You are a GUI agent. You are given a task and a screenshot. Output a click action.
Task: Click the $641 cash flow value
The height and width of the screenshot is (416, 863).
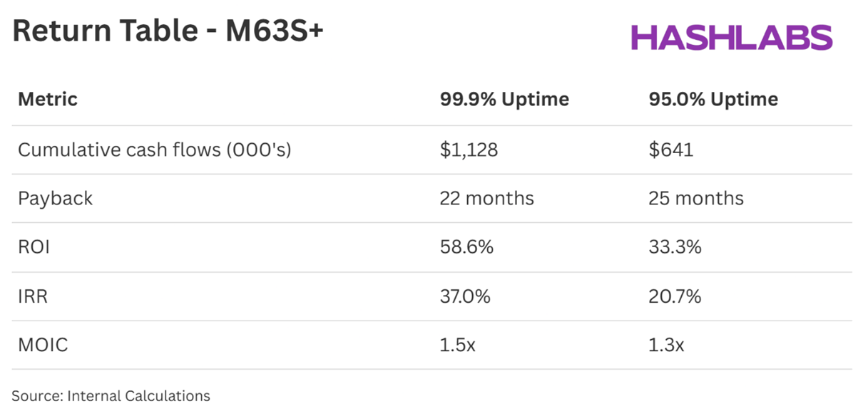[x=671, y=150]
